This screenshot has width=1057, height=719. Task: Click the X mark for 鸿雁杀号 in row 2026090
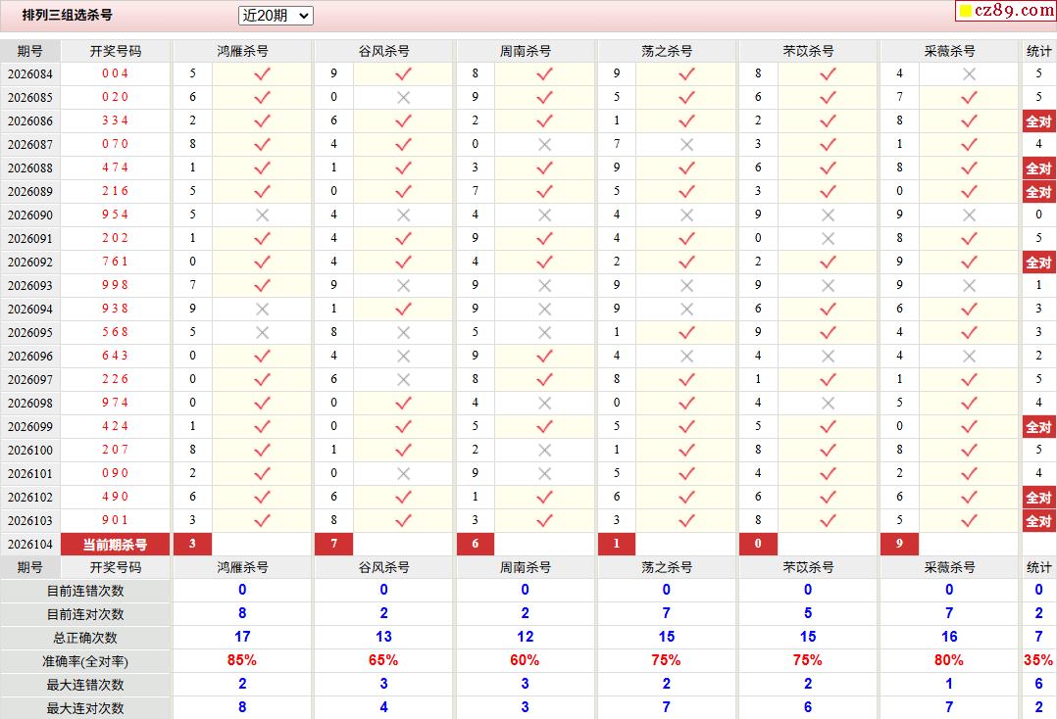pos(262,215)
